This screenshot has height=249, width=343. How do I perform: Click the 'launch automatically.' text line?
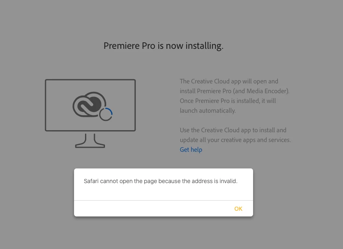(208, 111)
